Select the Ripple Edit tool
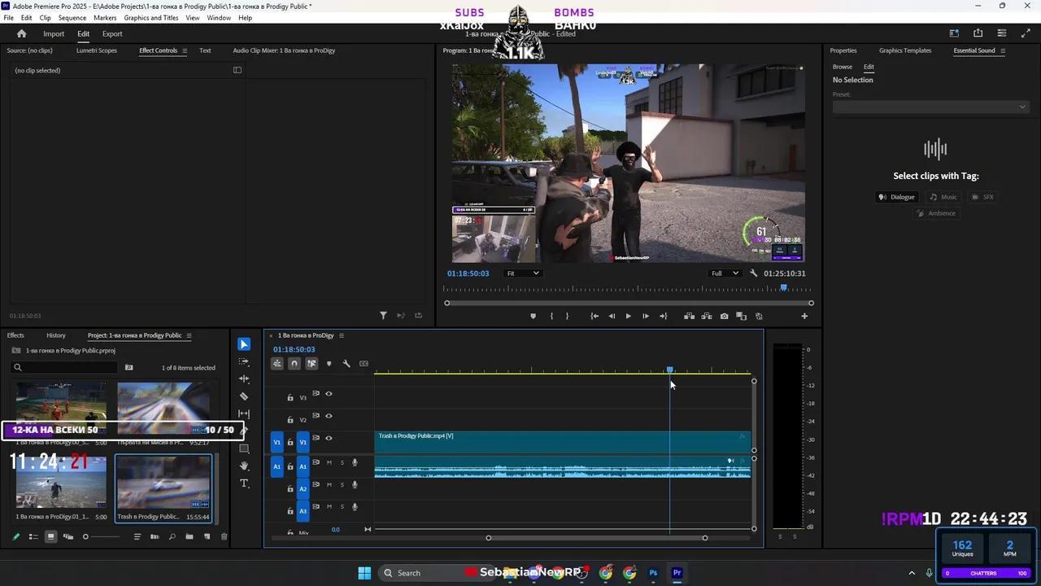The height and width of the screenshot is (586, 1041). 244,379
